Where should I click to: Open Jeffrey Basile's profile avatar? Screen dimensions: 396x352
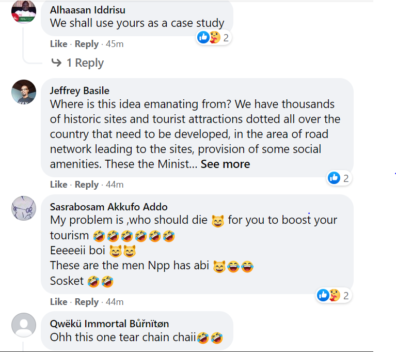pyautogui.click(x=24, y=92)
